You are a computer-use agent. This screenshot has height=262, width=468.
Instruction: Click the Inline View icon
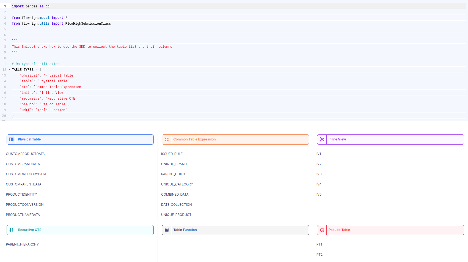point(322,139)
